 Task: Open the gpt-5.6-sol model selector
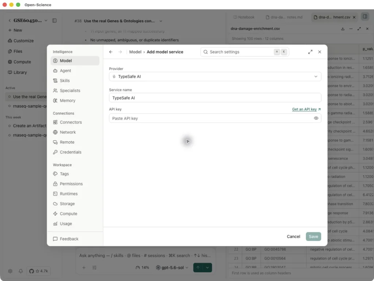[172, 267]
